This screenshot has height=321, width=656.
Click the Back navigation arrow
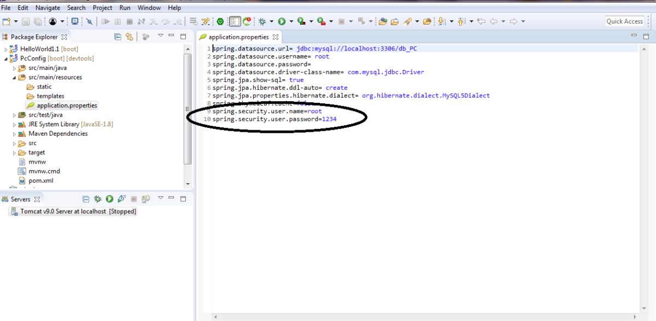coord(494,21)
